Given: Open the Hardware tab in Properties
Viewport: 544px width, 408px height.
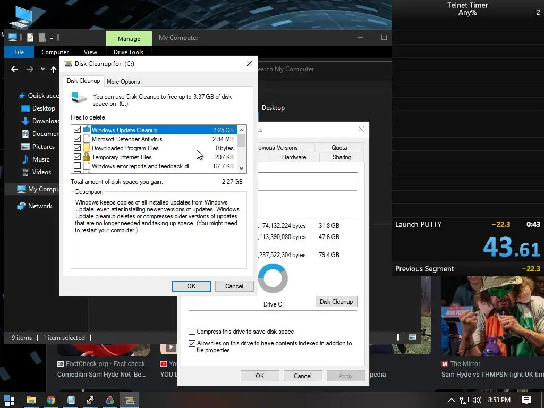Looking at the screenshot, I should [x=294, y=157].
